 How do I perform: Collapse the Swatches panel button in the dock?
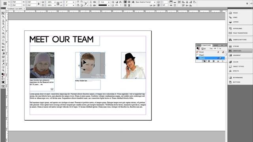(x=240, y=51)
